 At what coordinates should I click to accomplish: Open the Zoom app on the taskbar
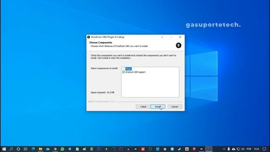pyautogui.click(x=172, y=149)
